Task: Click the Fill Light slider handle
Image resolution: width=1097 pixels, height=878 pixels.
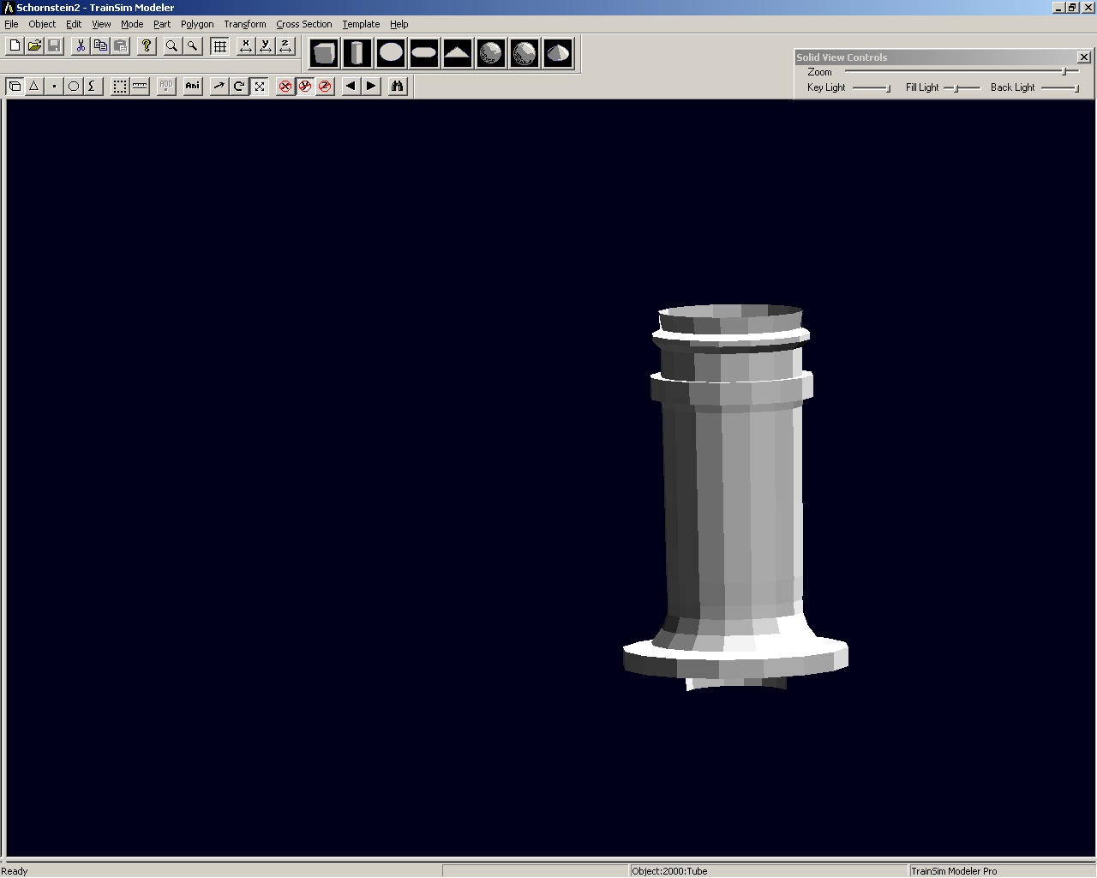Action: 956,87
